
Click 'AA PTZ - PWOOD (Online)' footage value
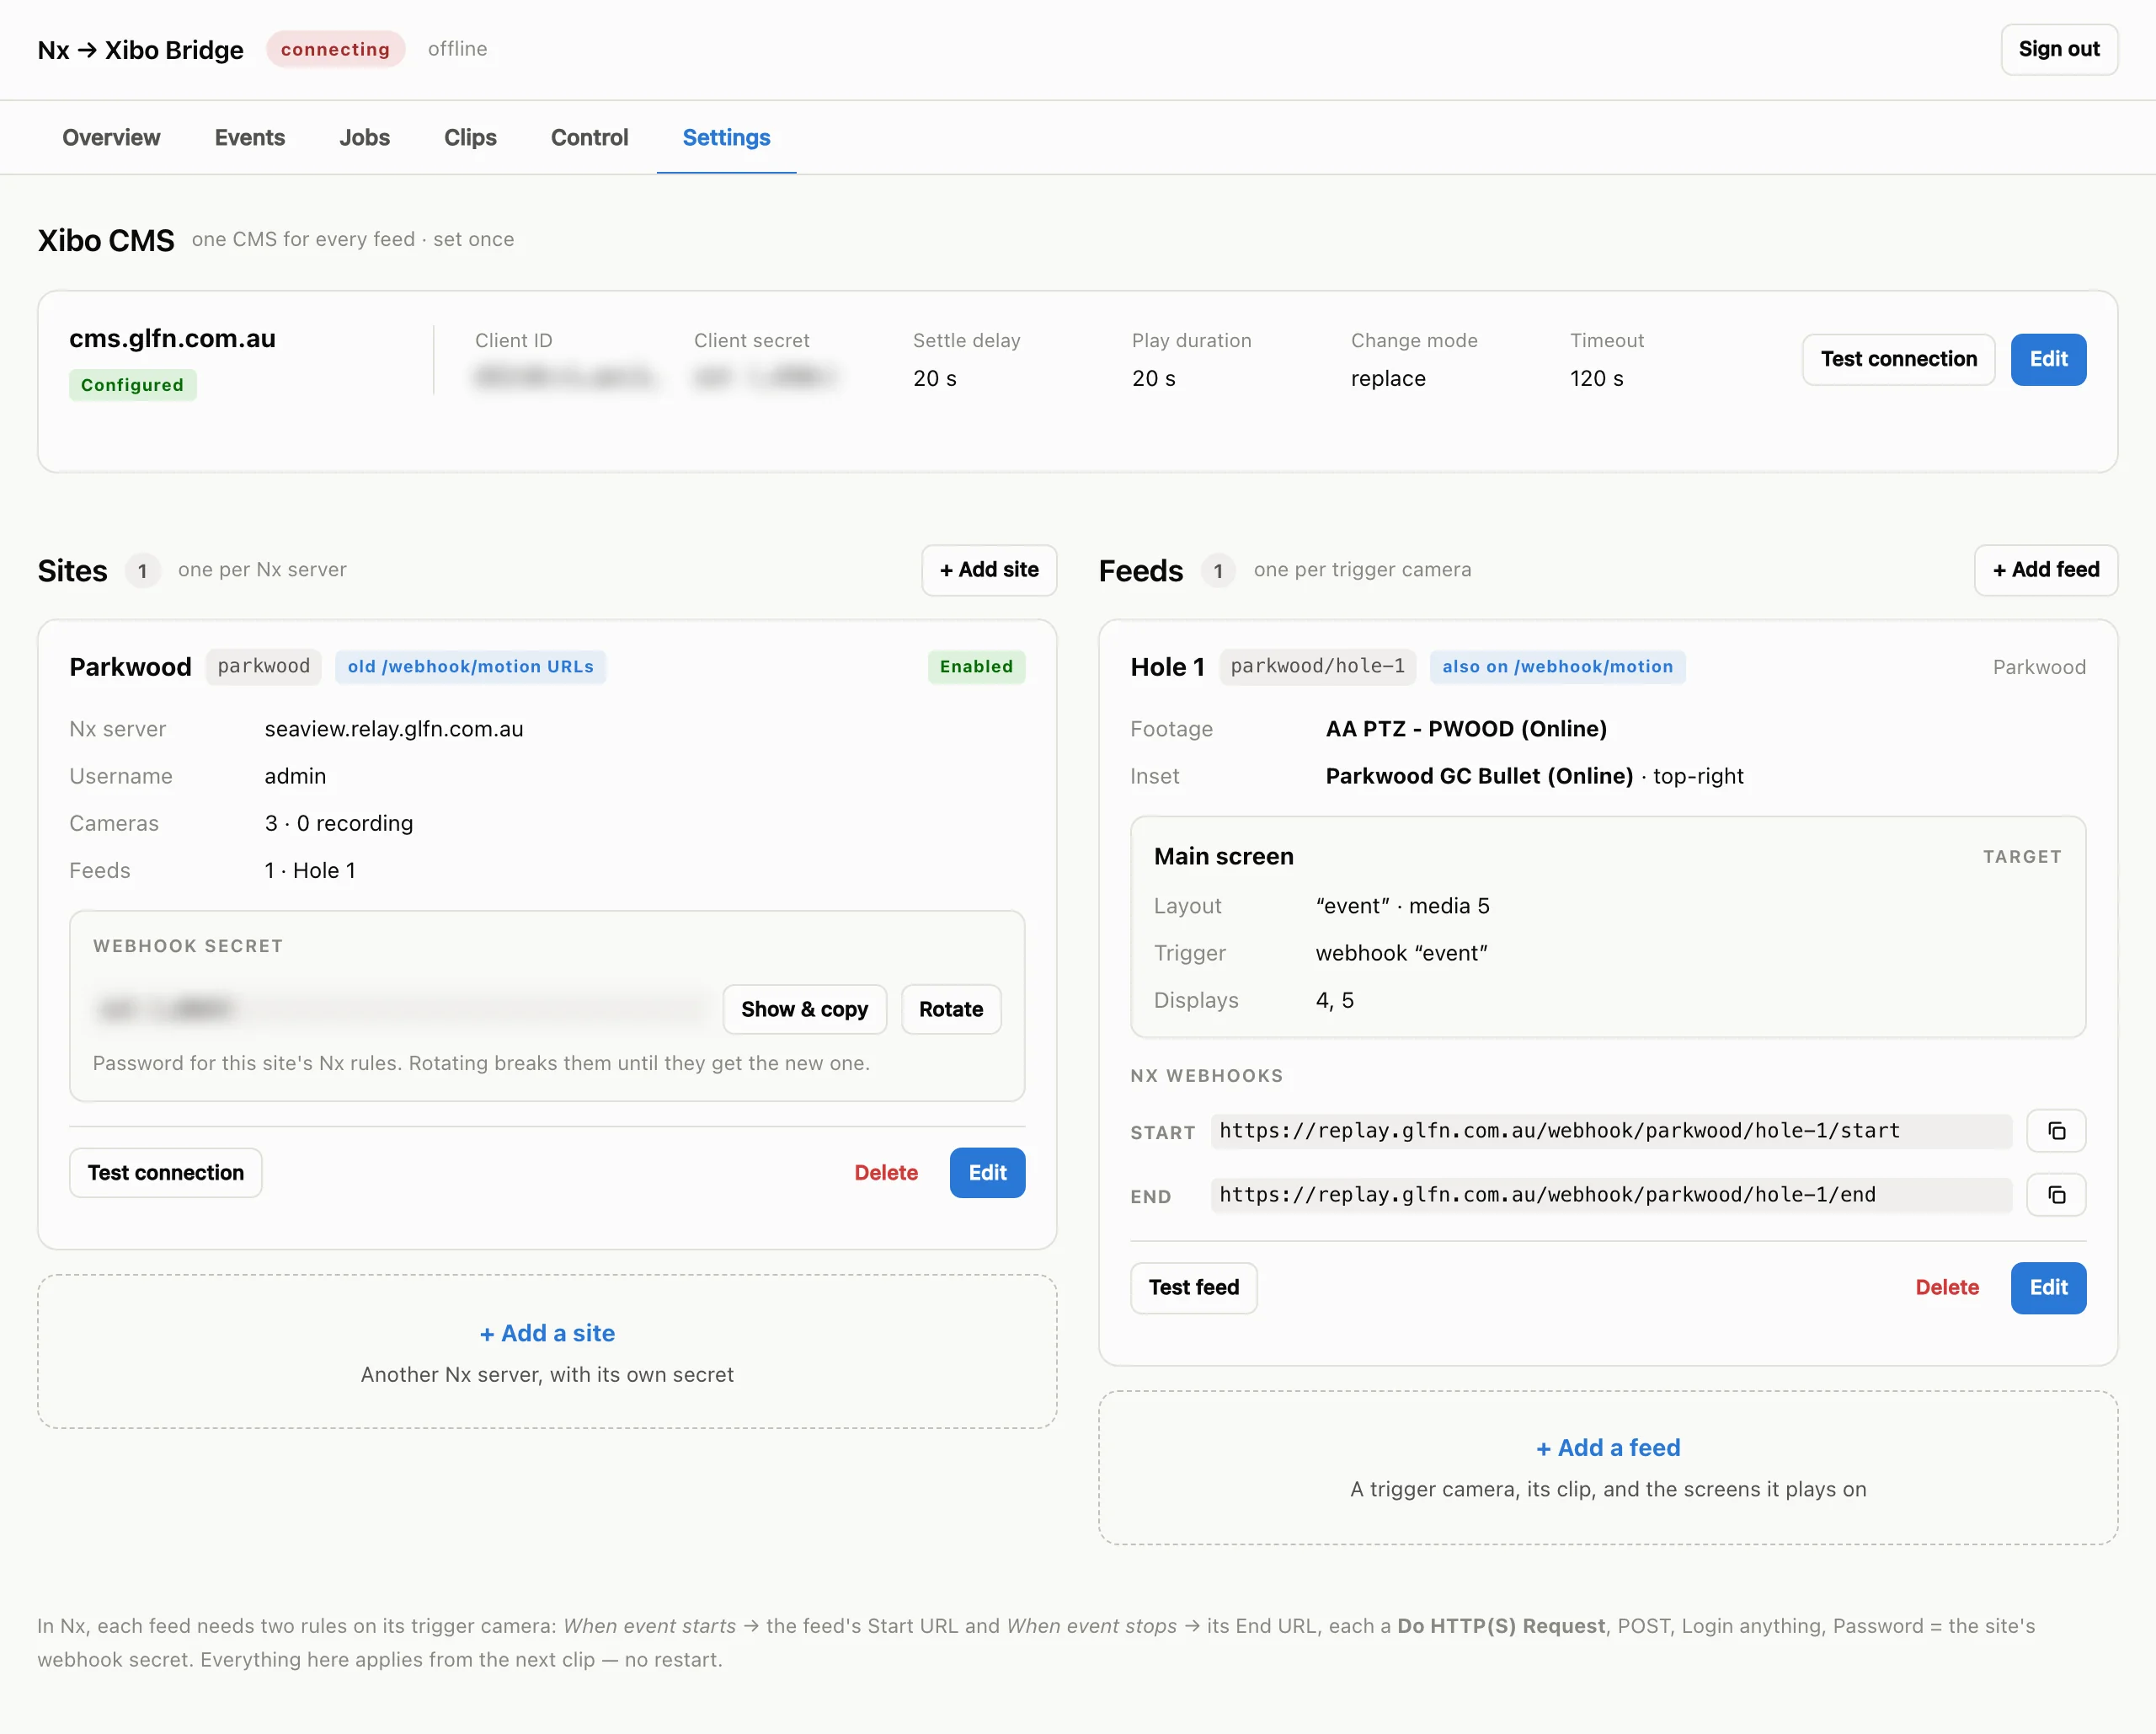click(x=1465, y=730)
